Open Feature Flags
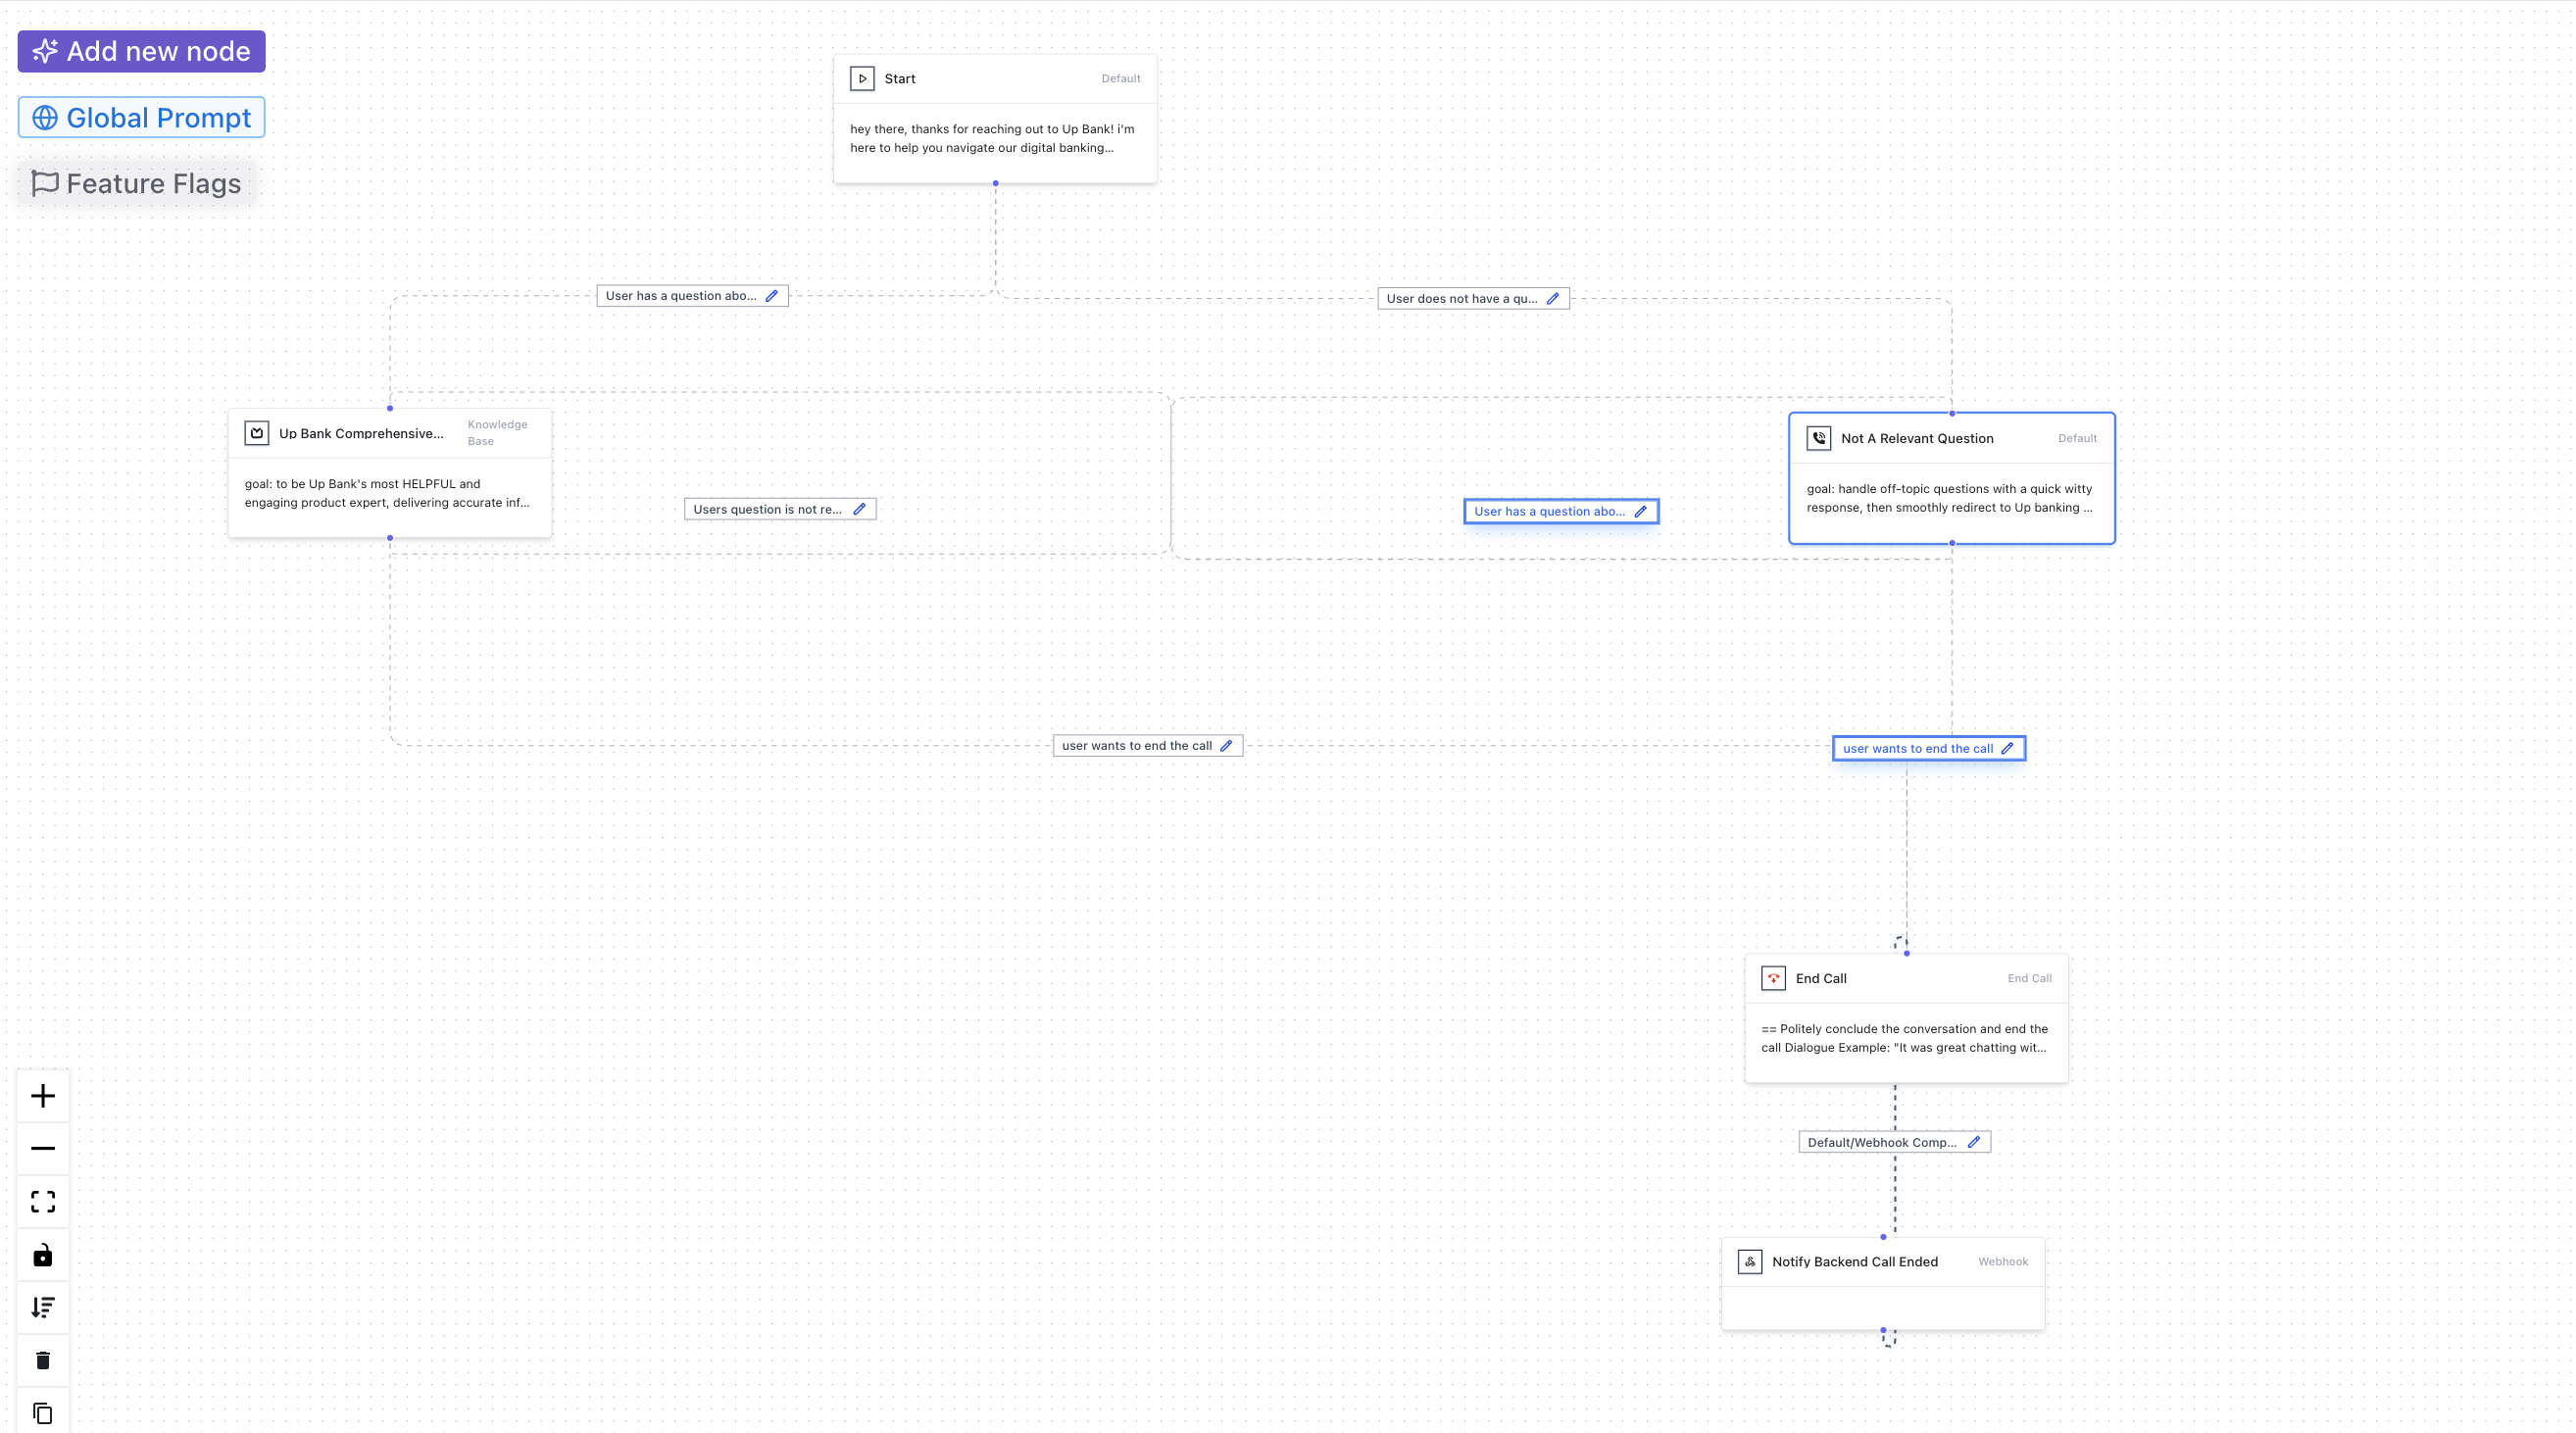This screenshot has height=1433, width=2576. 136,184
